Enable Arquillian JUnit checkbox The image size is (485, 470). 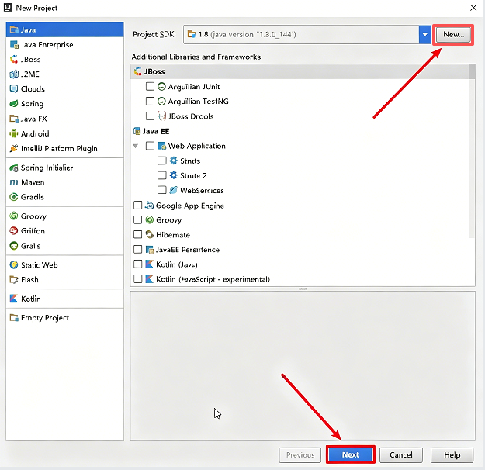coord(150,86)
